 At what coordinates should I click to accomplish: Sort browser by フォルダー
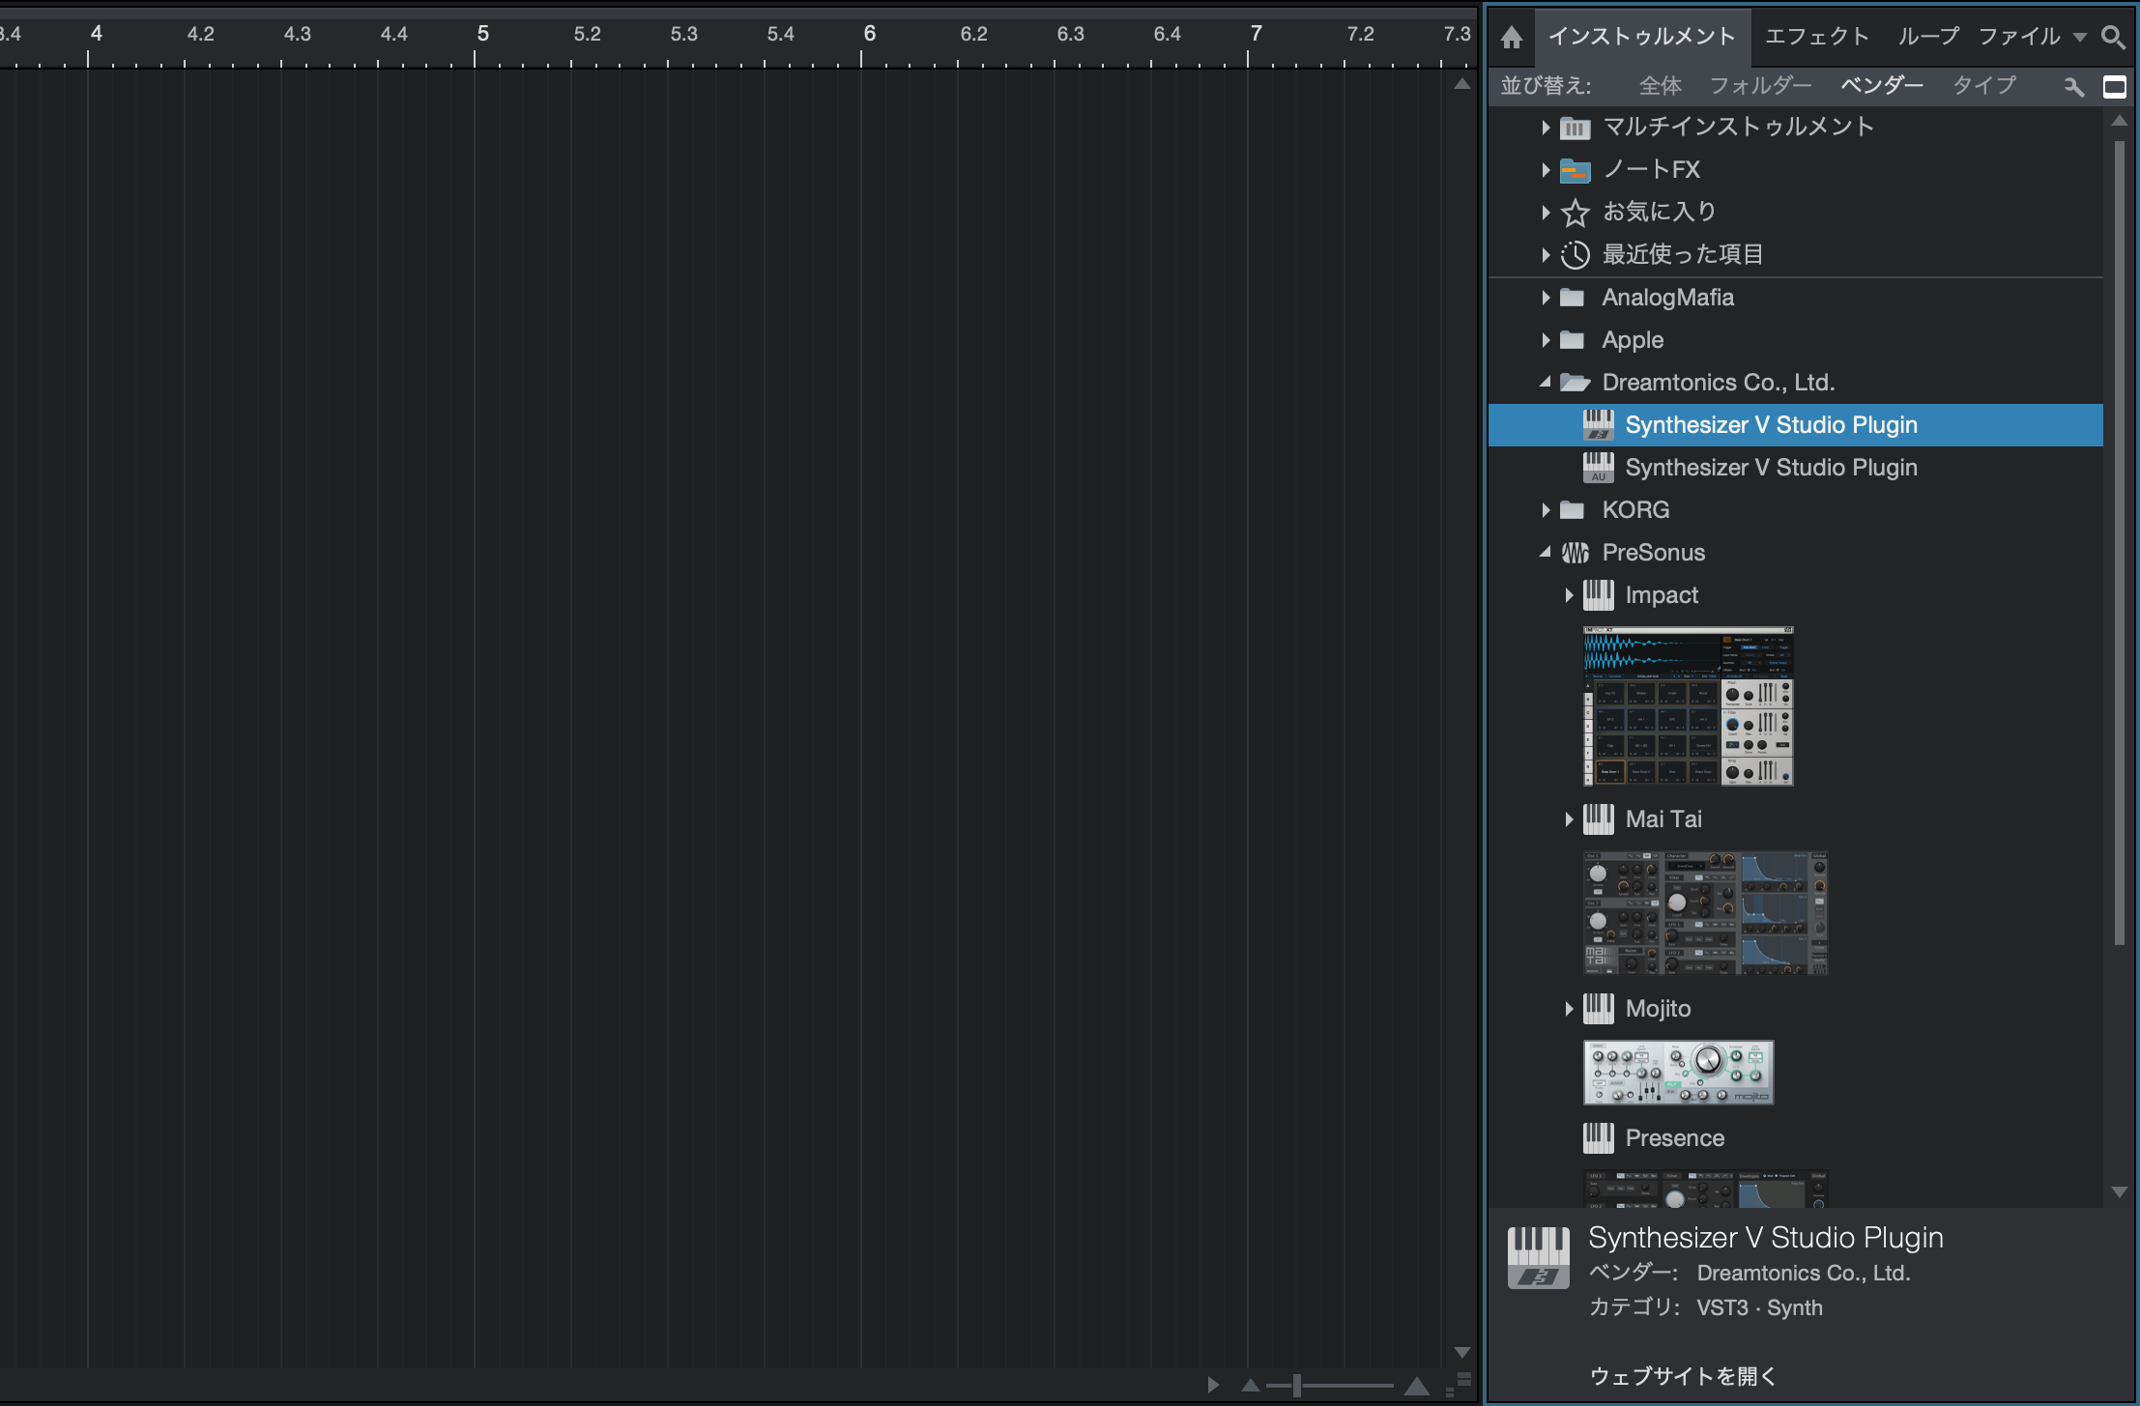tap(1760, 86)
